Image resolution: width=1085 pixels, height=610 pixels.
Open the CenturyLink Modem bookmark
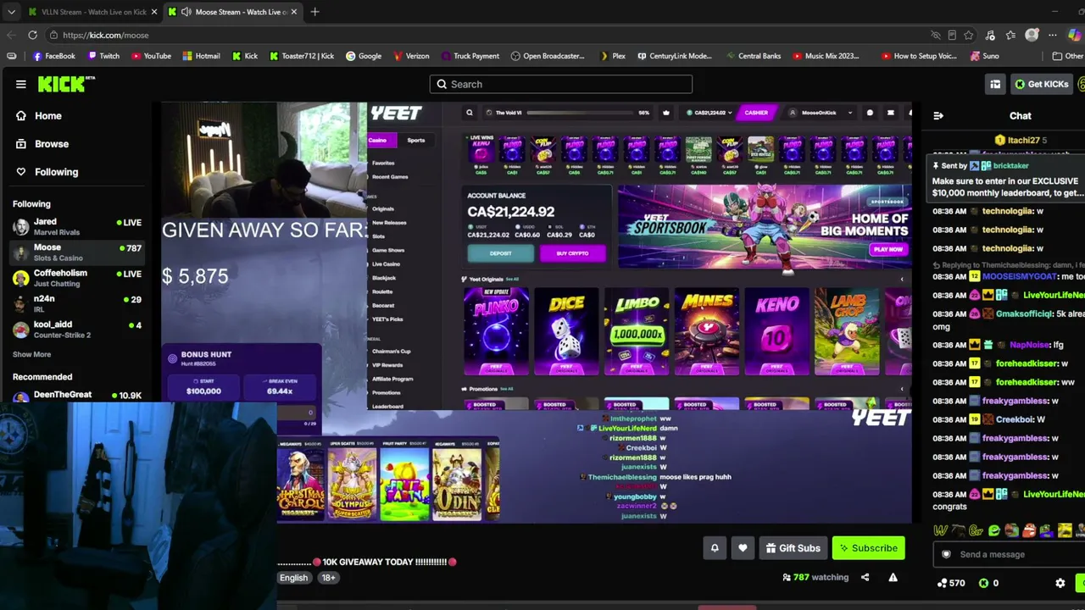[674, 56]
